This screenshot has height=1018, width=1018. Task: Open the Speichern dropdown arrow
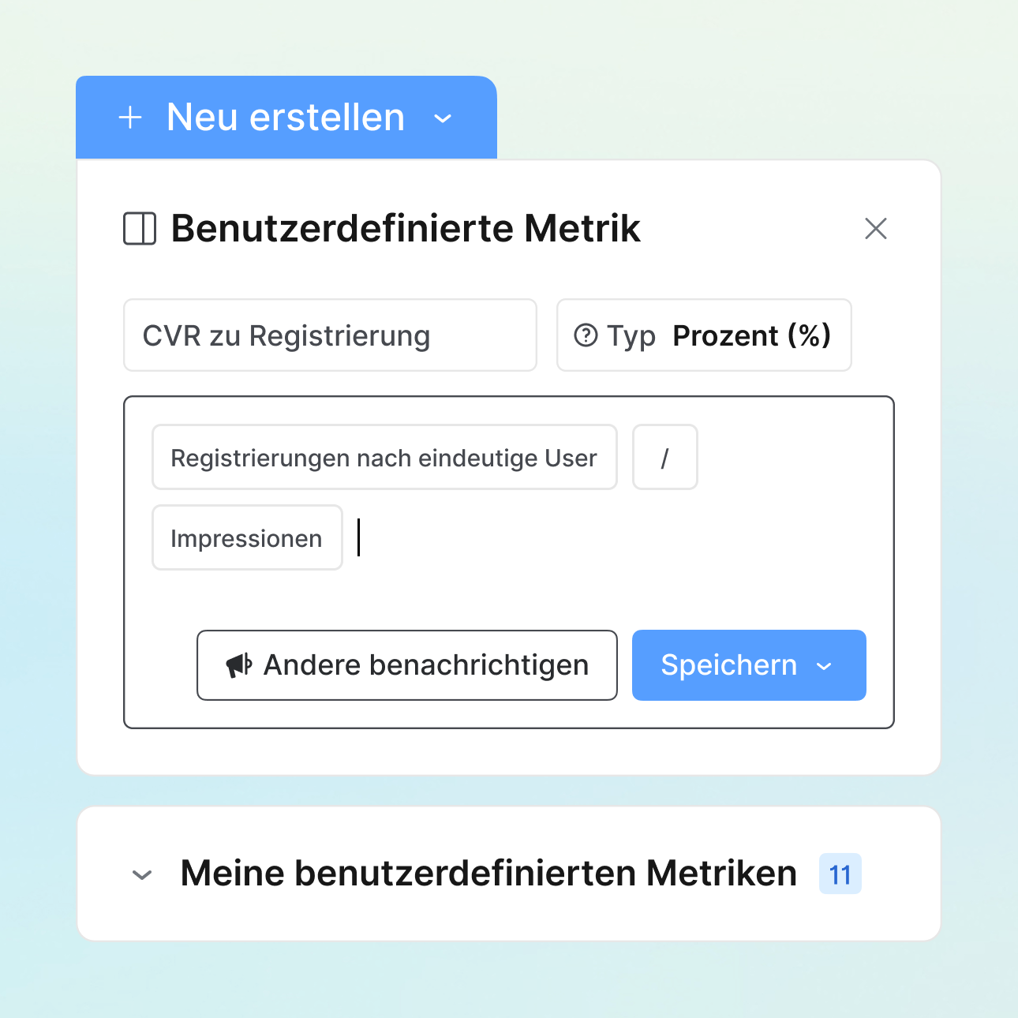(x=825, y=666)
